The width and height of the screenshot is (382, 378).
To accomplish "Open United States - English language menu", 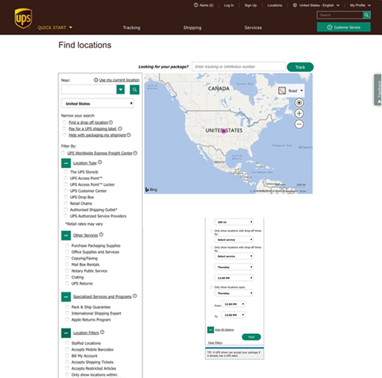I will tap(319, 5).
